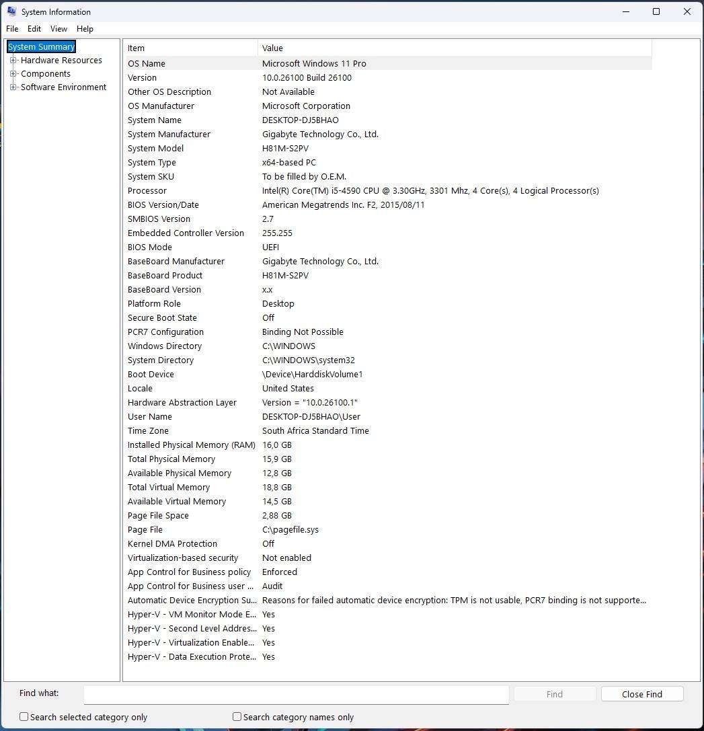Screen dimensions: 704x731
Task: Open the File menu
Action: click(x=11, y=28)
